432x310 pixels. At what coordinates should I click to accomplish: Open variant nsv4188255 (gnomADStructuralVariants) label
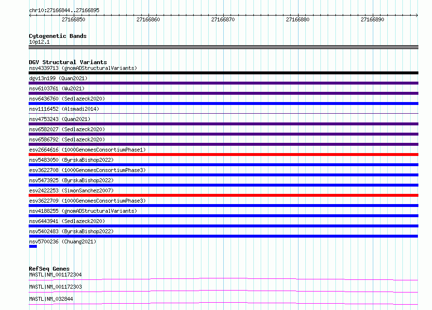tap(83, 211)
